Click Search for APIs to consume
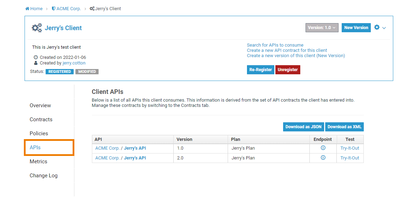Viewport: 415px width, 205px height. [x=275, y=45]
